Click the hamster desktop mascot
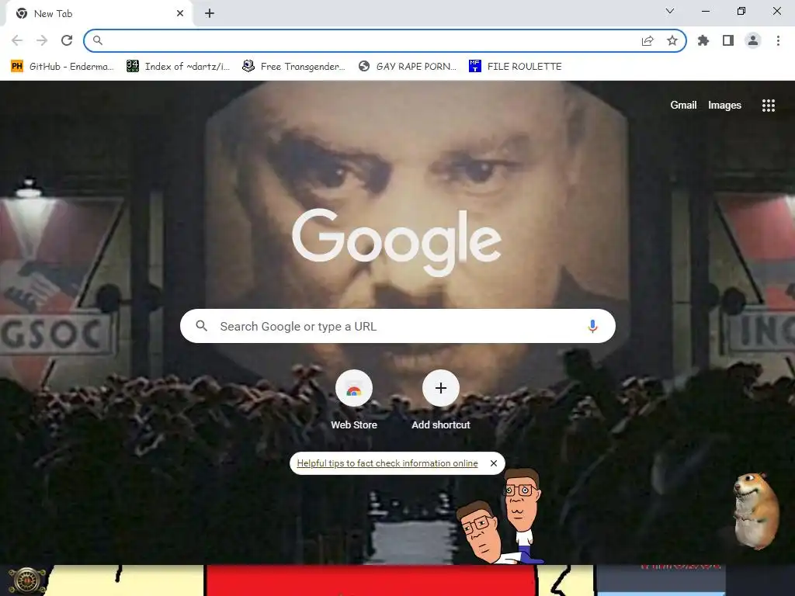The height and width of the screenshot is (596, 795). [755, 511]
